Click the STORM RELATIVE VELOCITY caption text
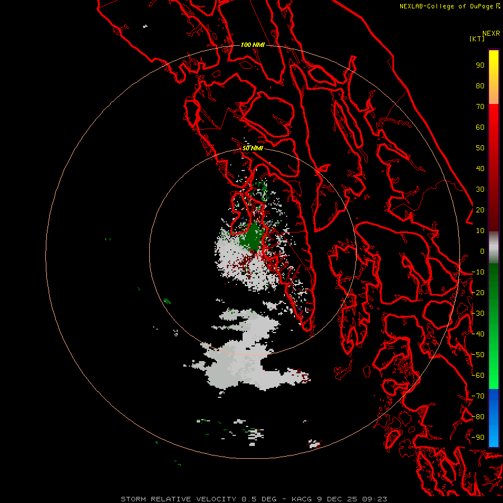This screenshot has width=503, height=503. point(254,499)
